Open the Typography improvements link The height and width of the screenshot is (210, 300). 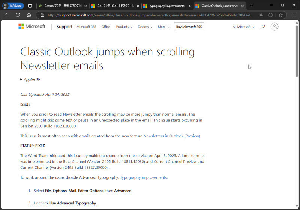pyautogui.click(x=143, y=177)
